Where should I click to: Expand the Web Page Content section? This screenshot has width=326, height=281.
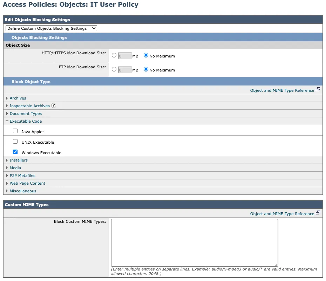click(27, 183)
